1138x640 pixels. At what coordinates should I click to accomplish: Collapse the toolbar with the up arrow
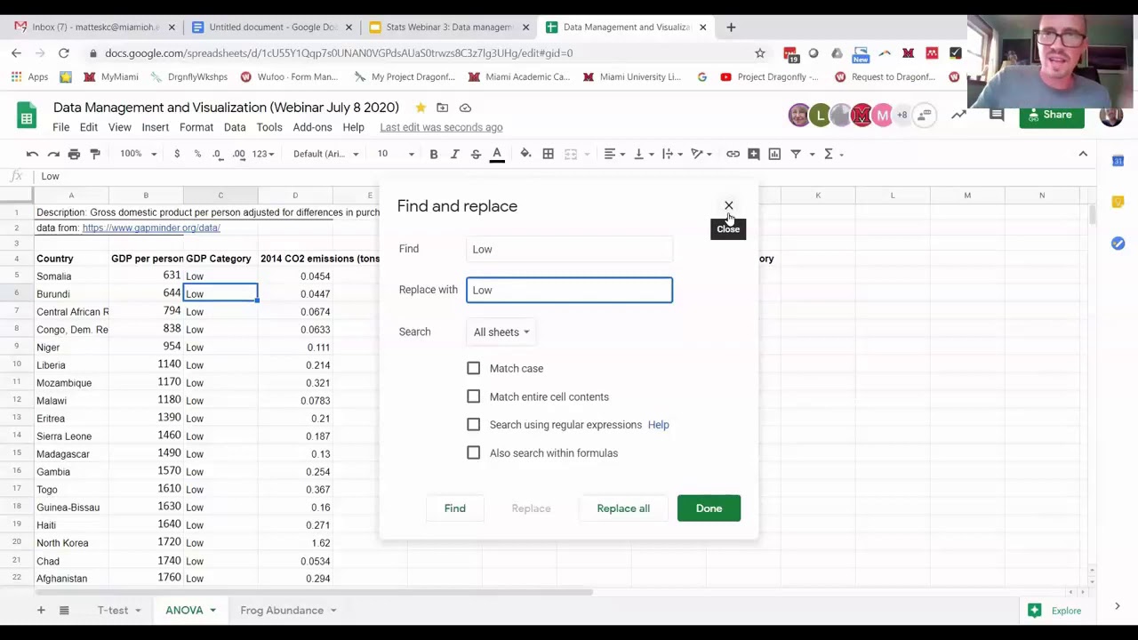(x=1083, y=154)
